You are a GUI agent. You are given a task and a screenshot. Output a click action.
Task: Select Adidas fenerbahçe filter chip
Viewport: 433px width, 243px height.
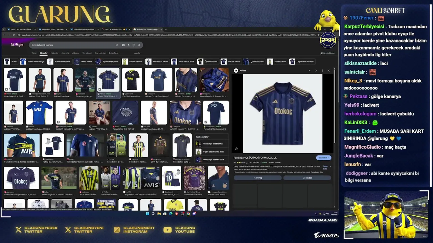click(32, 61)
